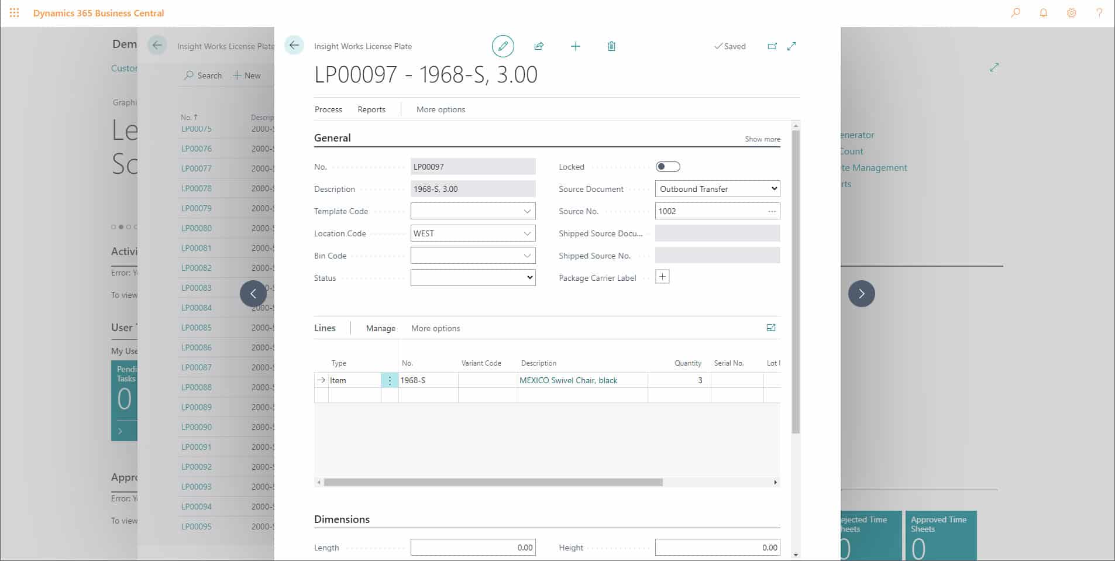The image size is (1115, 561).
Task: Click the trash can delete icon
Action: 611,46
